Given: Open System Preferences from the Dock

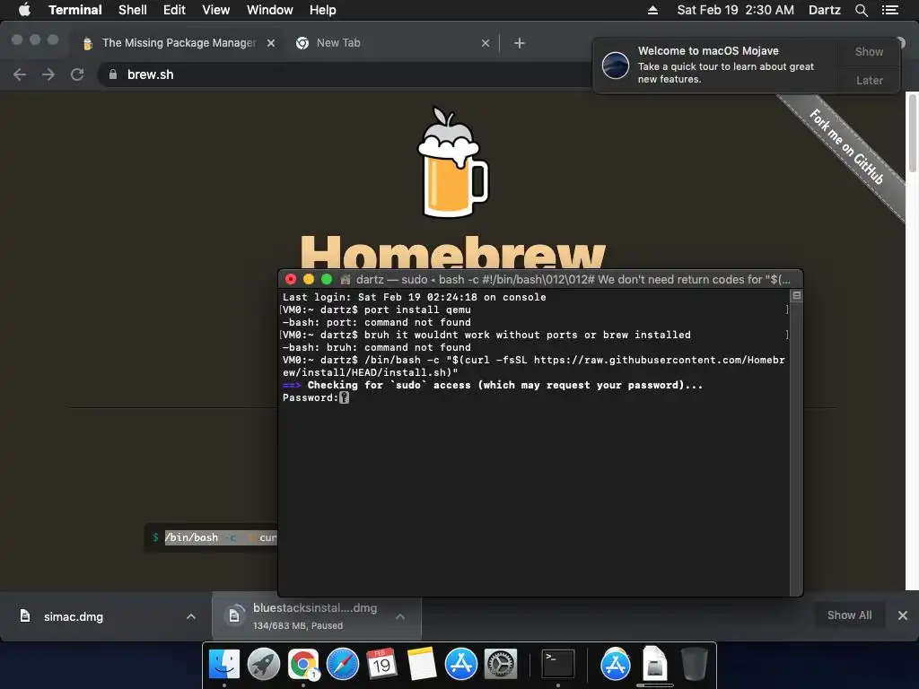Looking at the screenshot, I should click(x=500, y=664).
